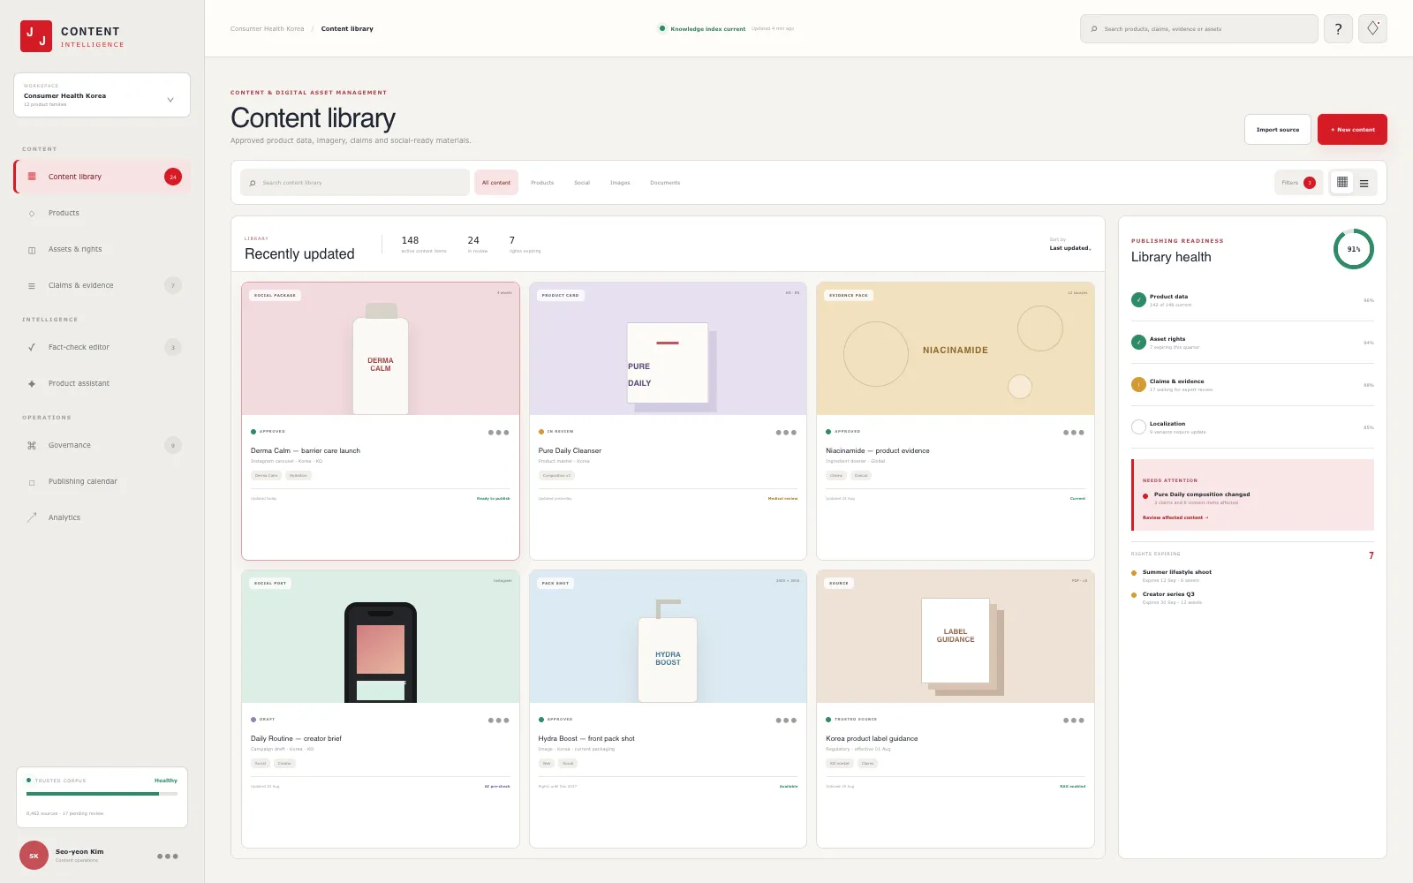
Task: Open user menu dots beside Seo-yeon Kim
Action: tap(168, 857)
